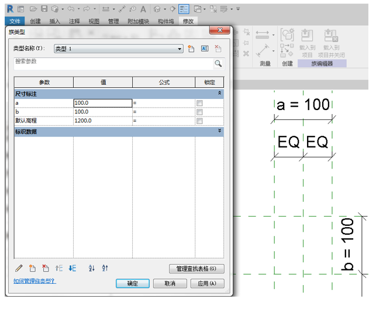Click the 参数 column header
376x312 pixels.
[x=44, y=83]
